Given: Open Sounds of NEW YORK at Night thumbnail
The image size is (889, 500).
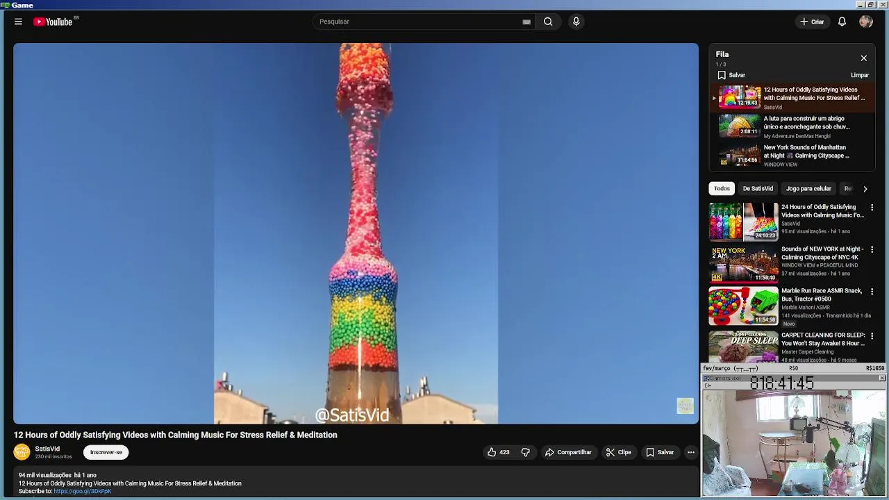Looking at the screenshot, I should coord(743,263).
